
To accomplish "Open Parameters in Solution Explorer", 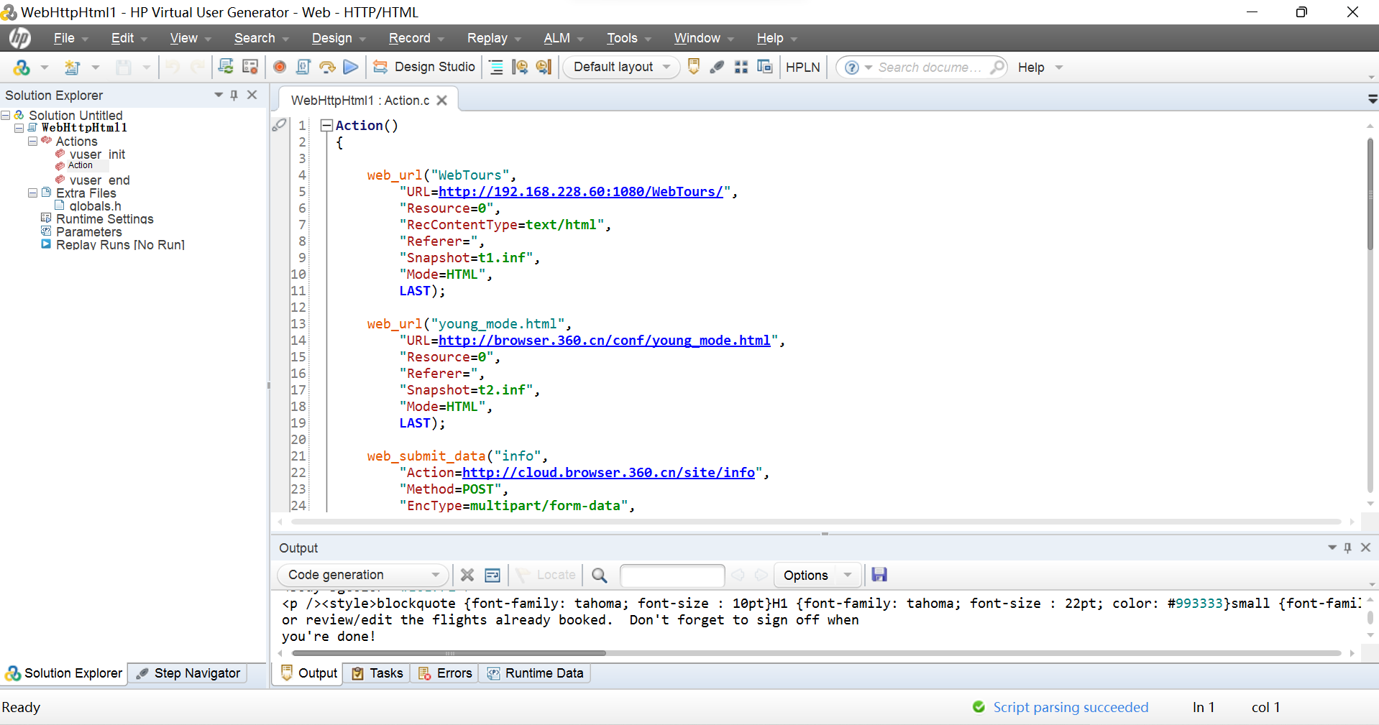I will [89, 232].
